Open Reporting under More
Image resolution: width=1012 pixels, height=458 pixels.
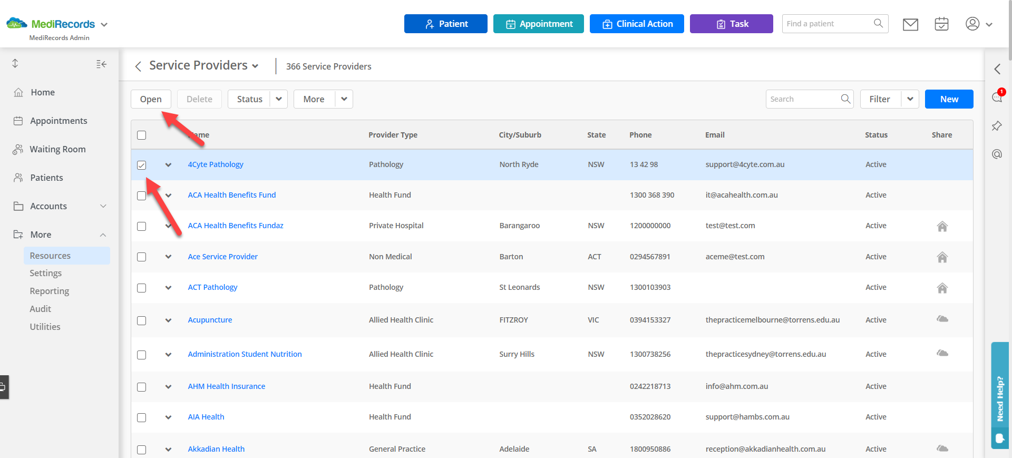(x=50, y=291)
